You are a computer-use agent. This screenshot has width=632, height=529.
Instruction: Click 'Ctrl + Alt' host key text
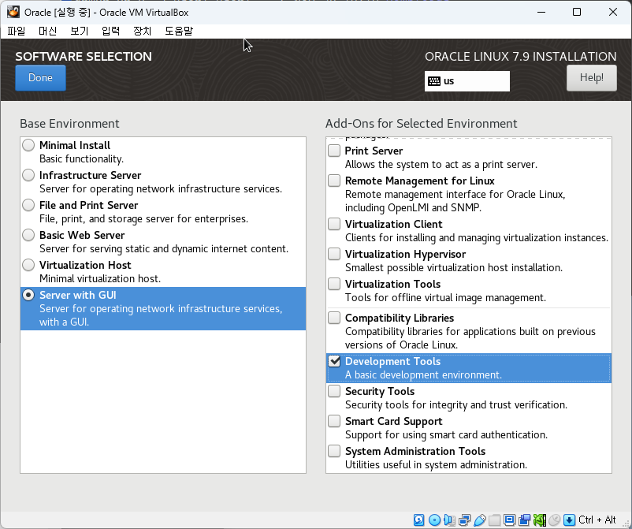[x=597, y=520]
